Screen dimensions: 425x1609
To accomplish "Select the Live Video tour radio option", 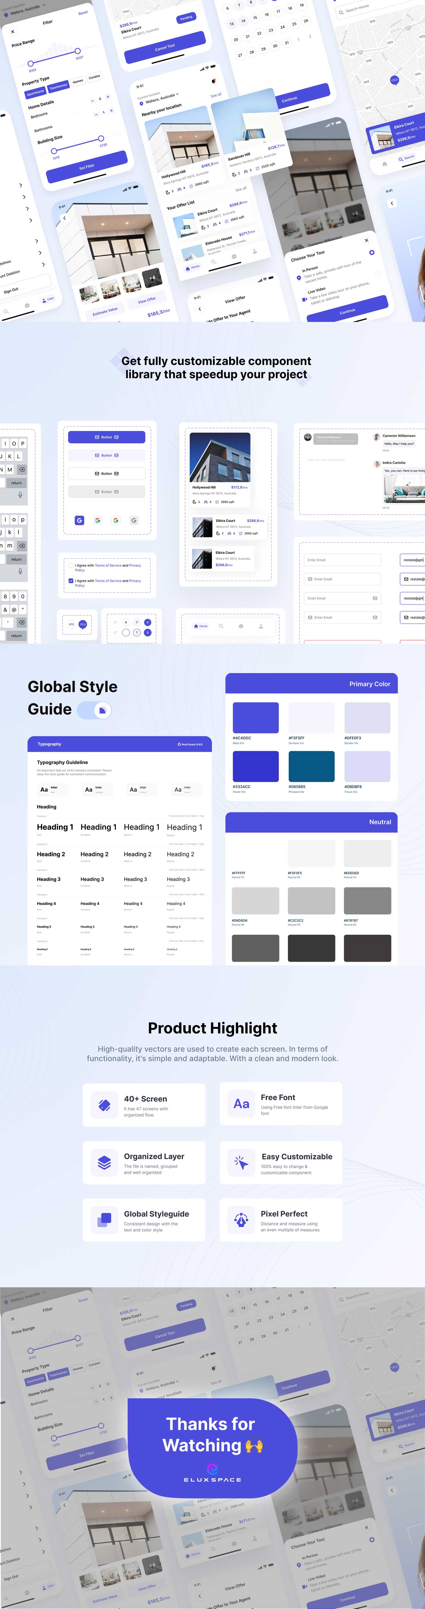I will click(x=377, y=273).
